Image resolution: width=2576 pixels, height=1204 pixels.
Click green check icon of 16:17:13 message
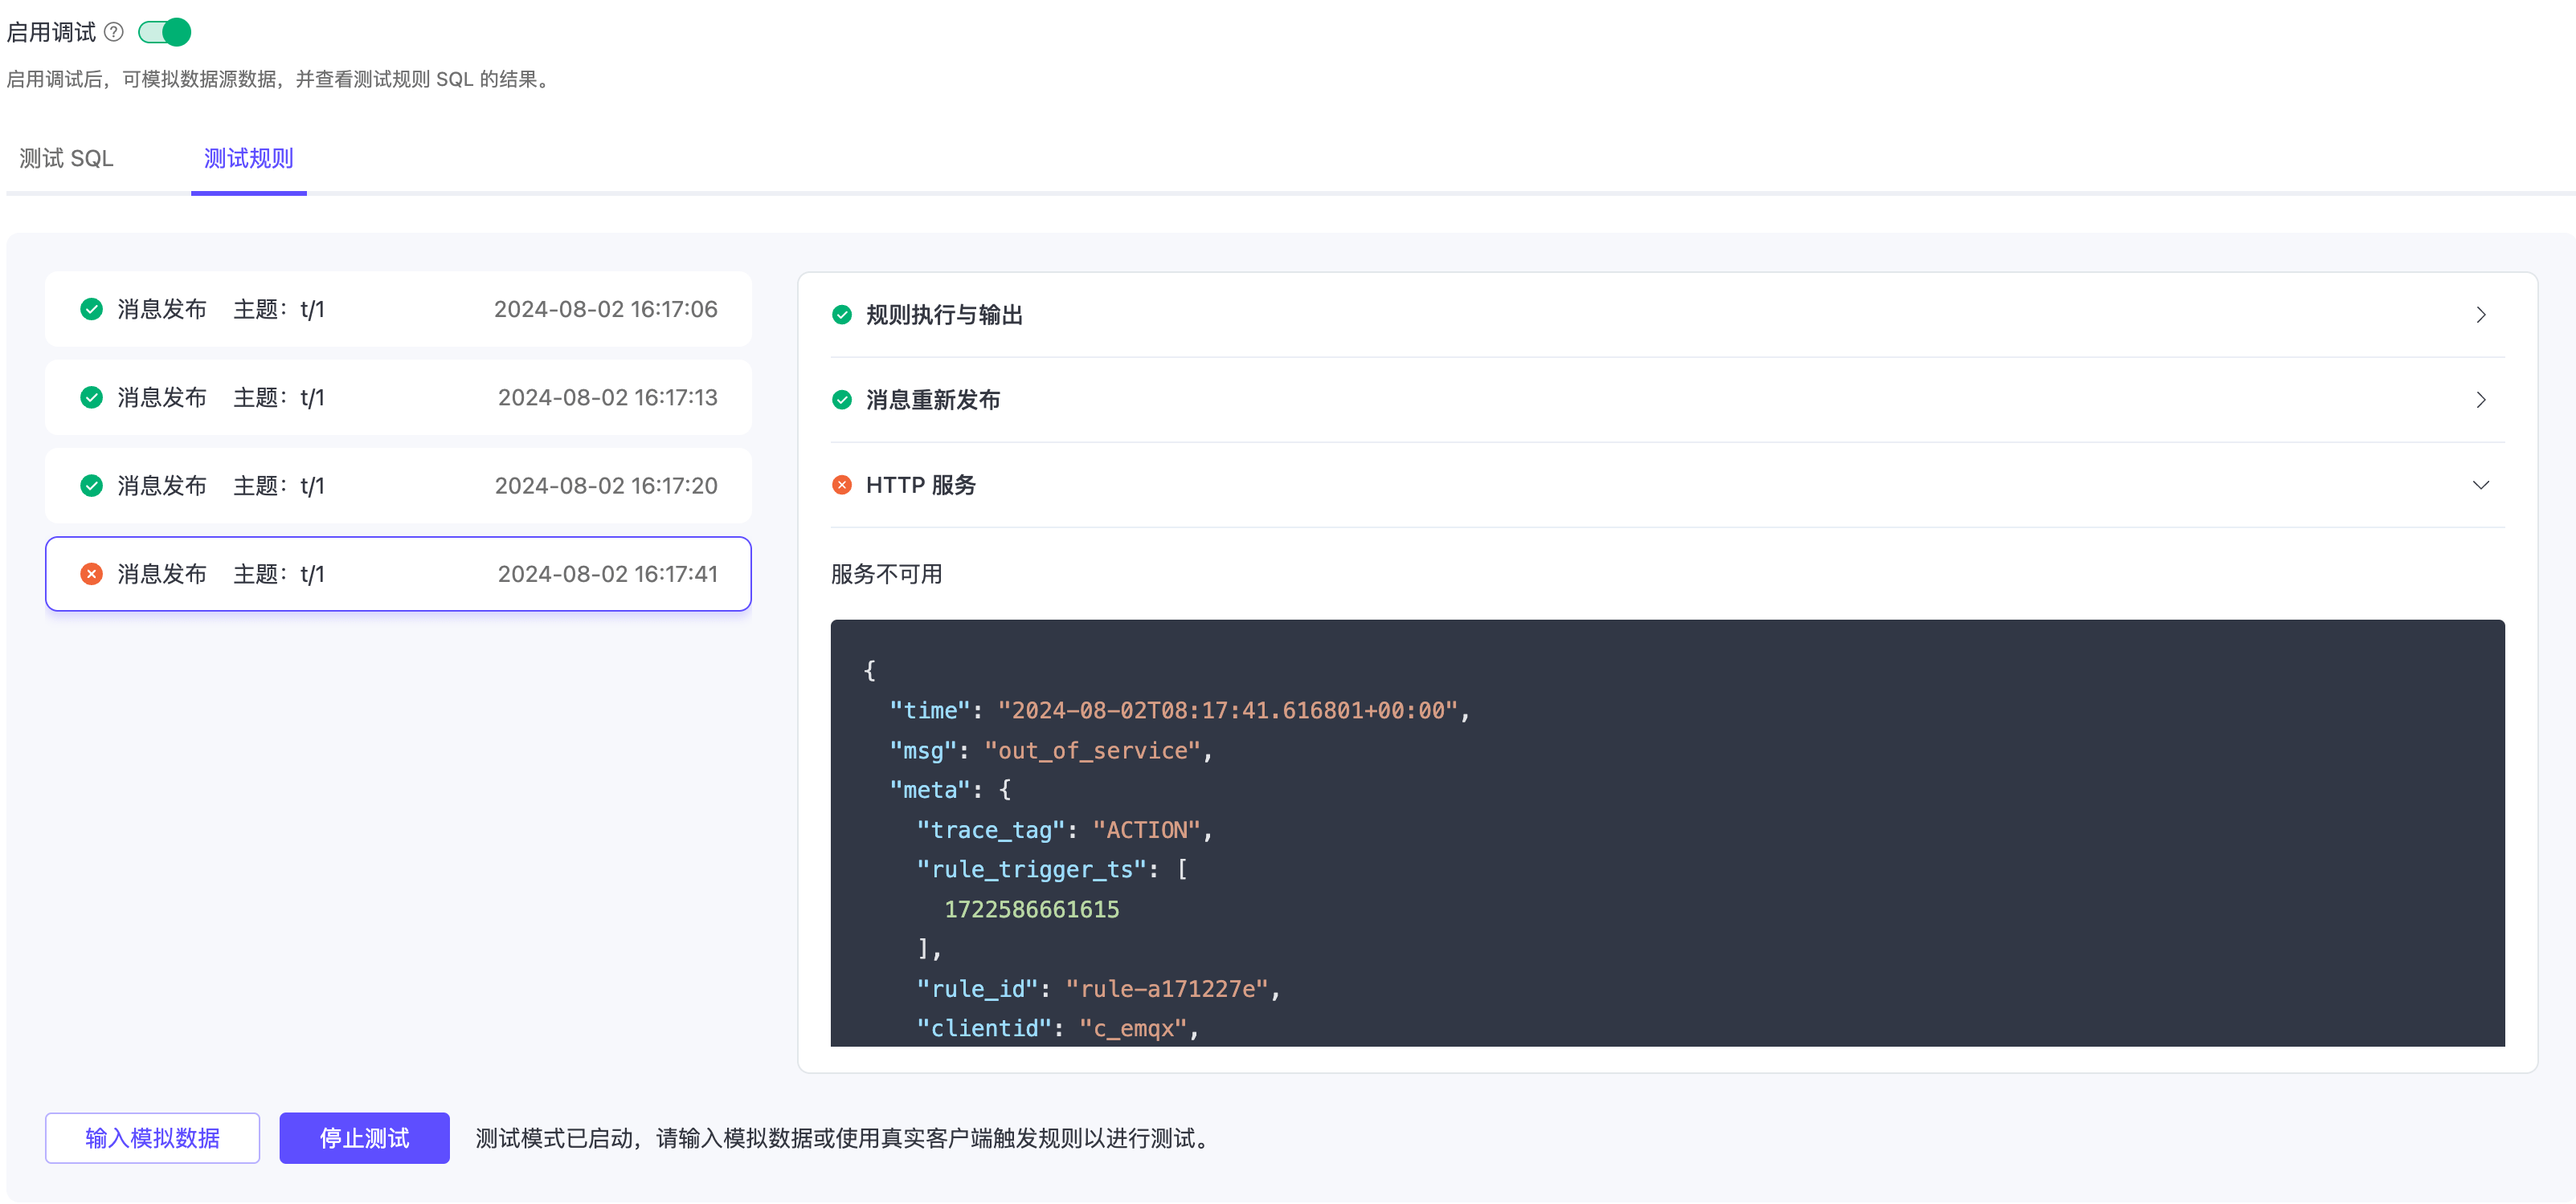[x=91, y=397]
